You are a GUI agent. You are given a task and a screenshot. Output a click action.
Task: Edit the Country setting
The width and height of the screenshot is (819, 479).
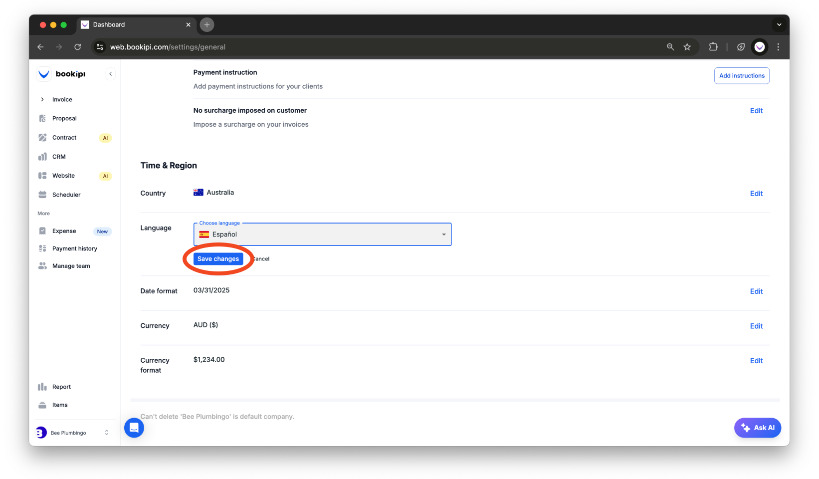756,194
